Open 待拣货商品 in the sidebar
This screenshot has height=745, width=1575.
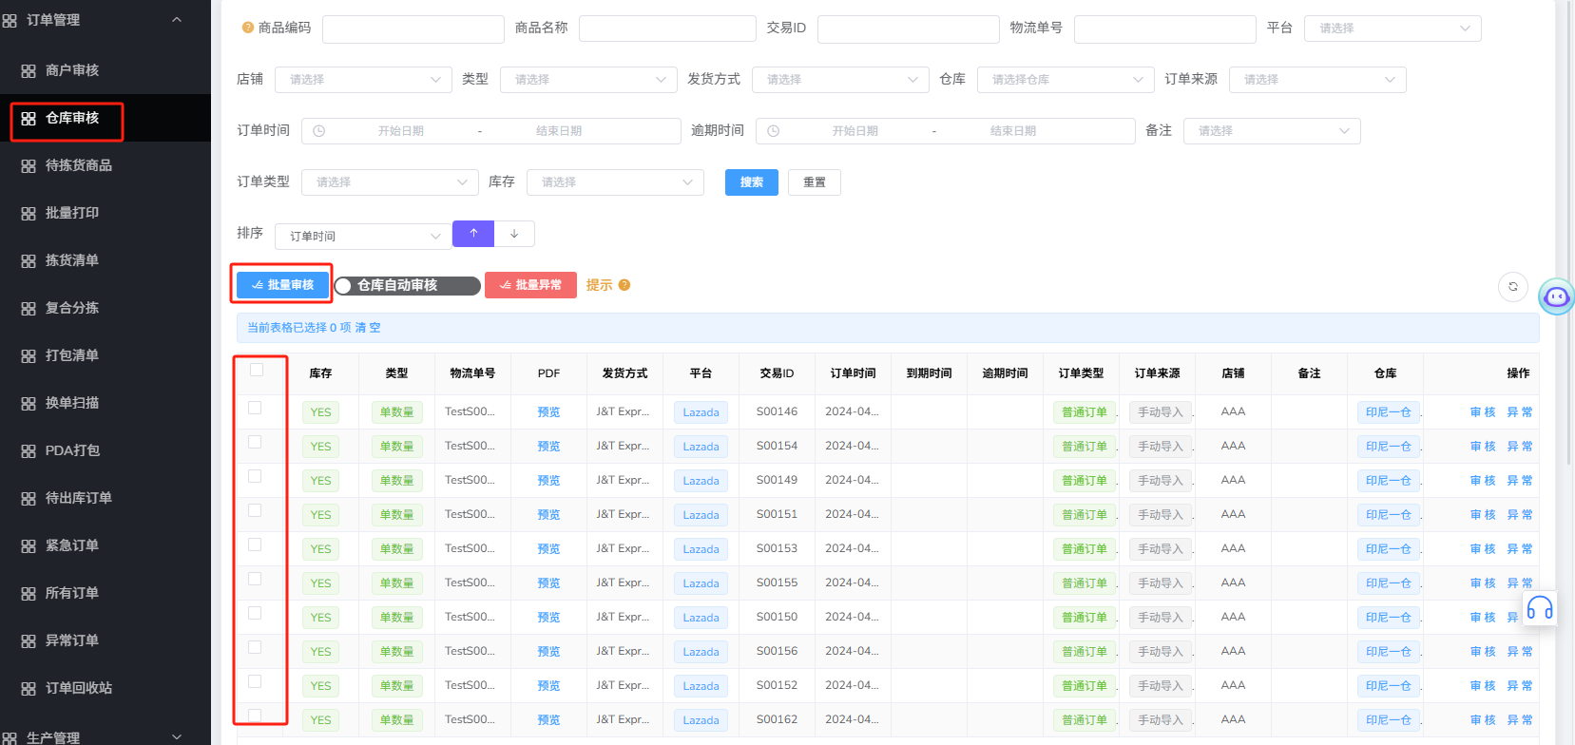tap(79, 165)
